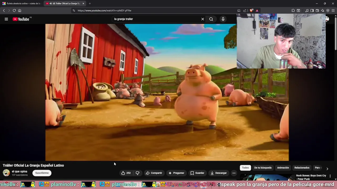This screenshot has width=337, height=189.
Task: Switch to 'Ruleta aleatoria online' tab
Action: (22, 3)
